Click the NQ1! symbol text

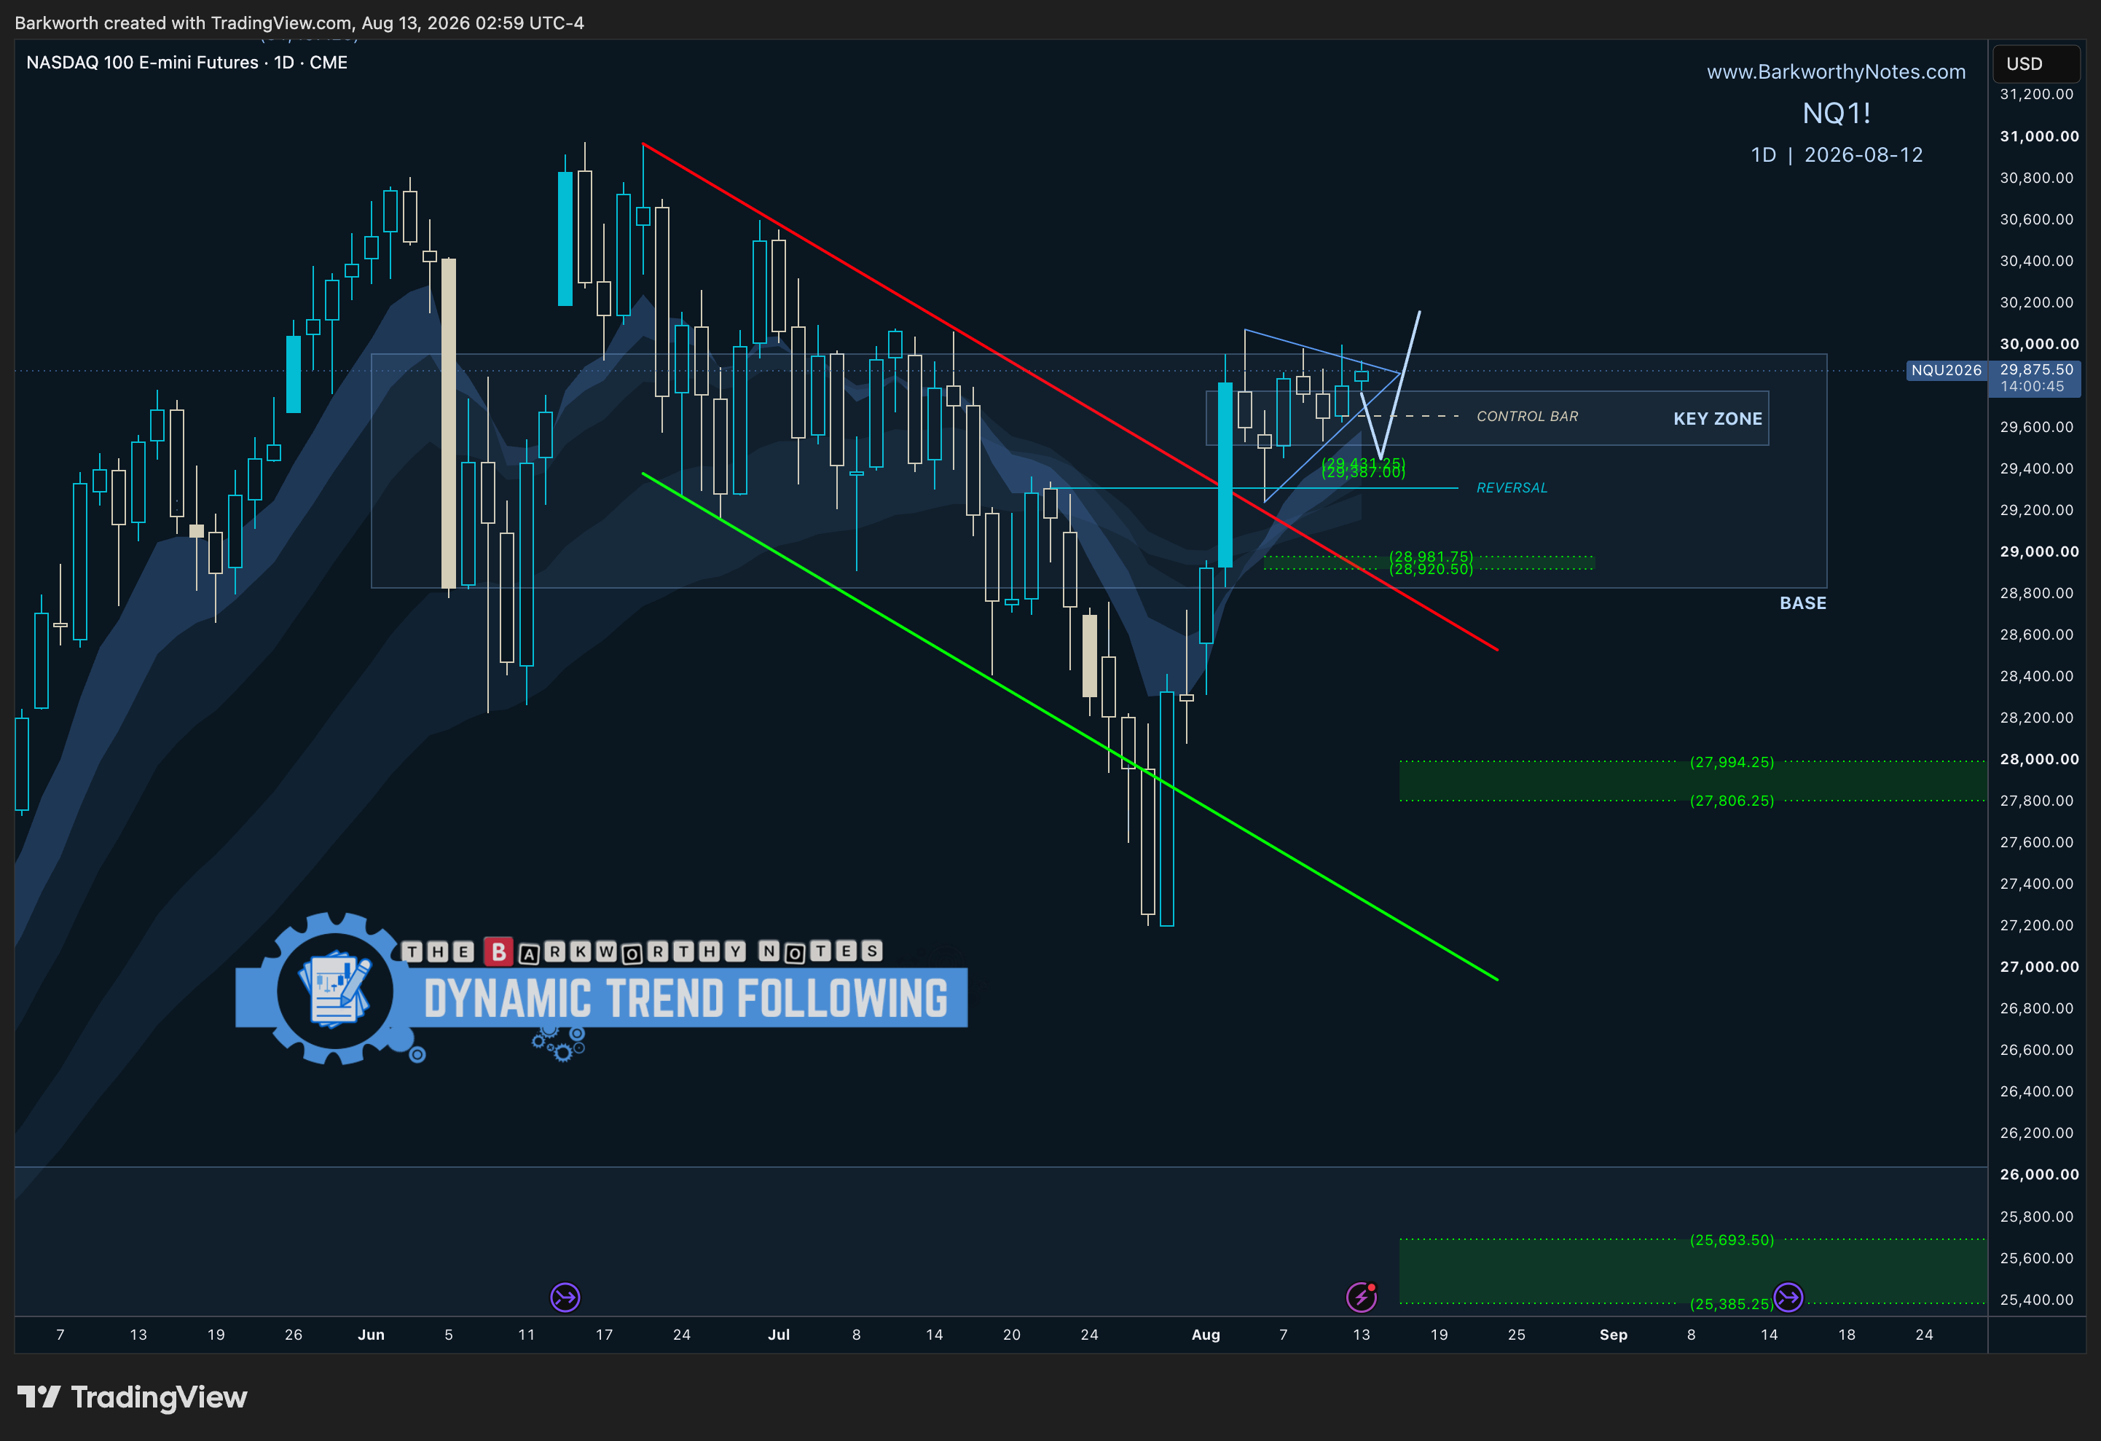pyautogui.click(x=1836, y=113)
